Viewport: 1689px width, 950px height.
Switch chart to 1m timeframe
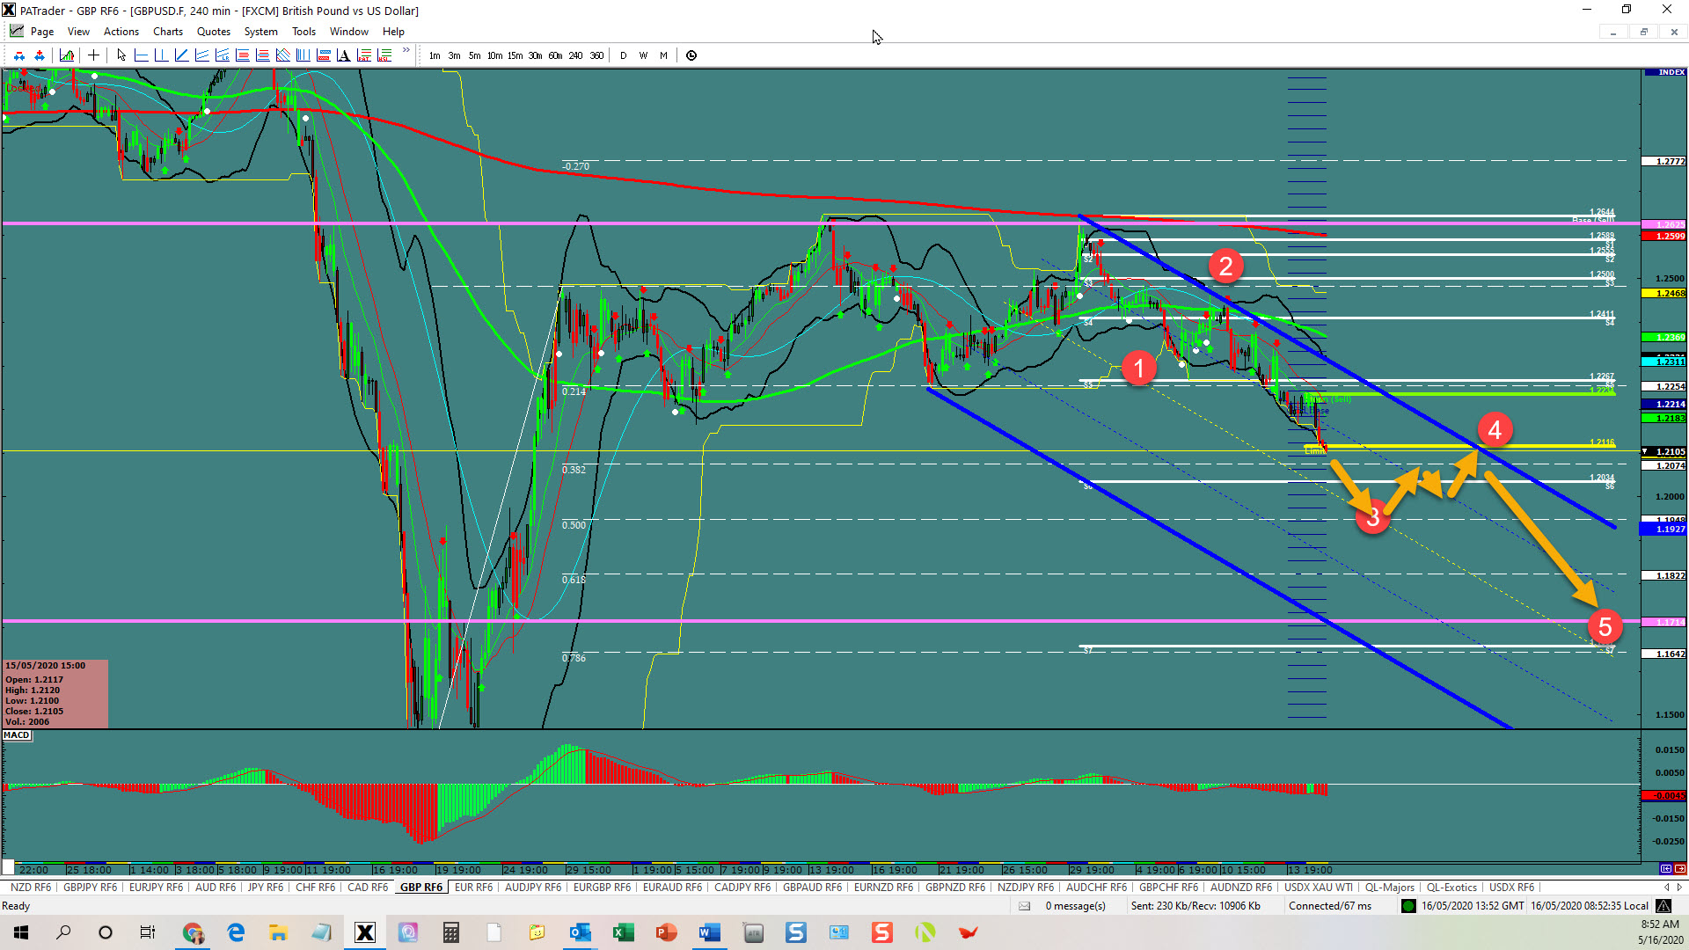point(435,55)
